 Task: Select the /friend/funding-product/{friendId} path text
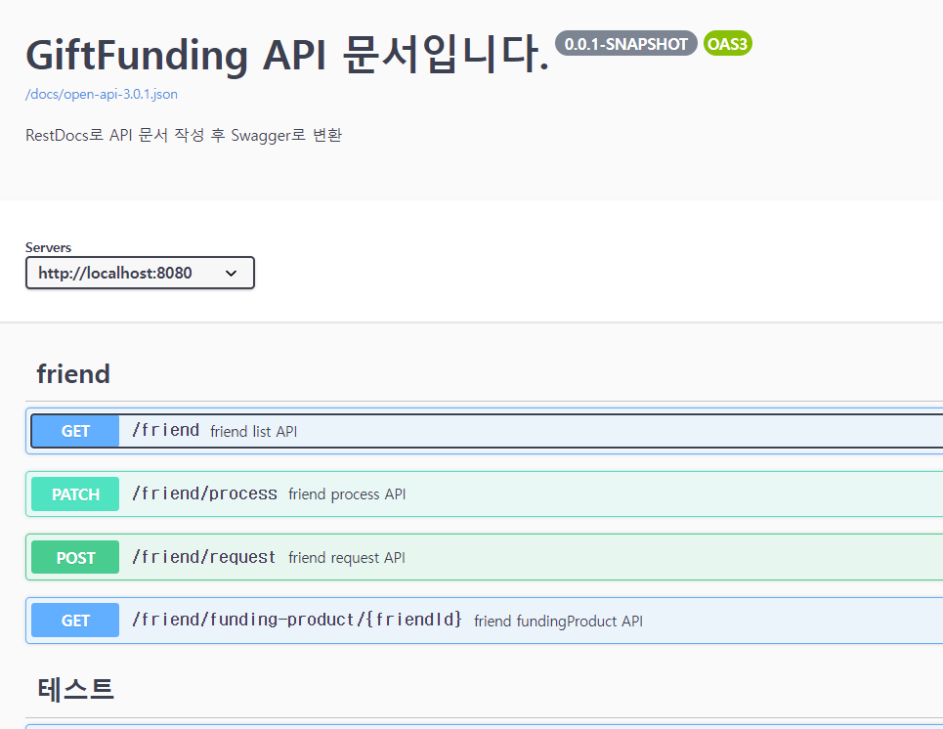(x=297, y=620)
